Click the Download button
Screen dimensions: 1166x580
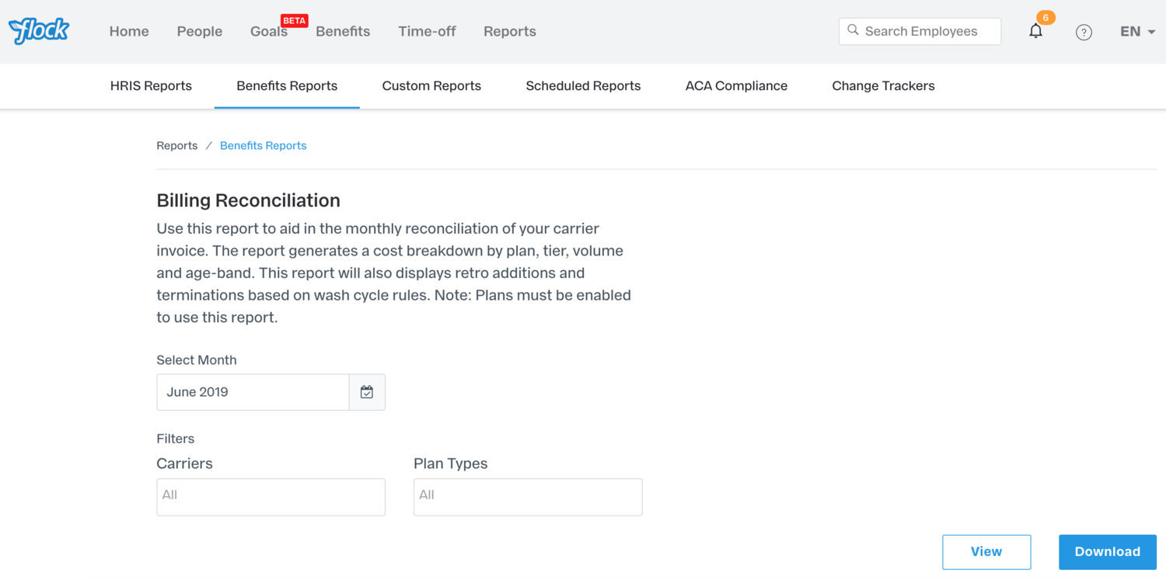point(1107,552)
